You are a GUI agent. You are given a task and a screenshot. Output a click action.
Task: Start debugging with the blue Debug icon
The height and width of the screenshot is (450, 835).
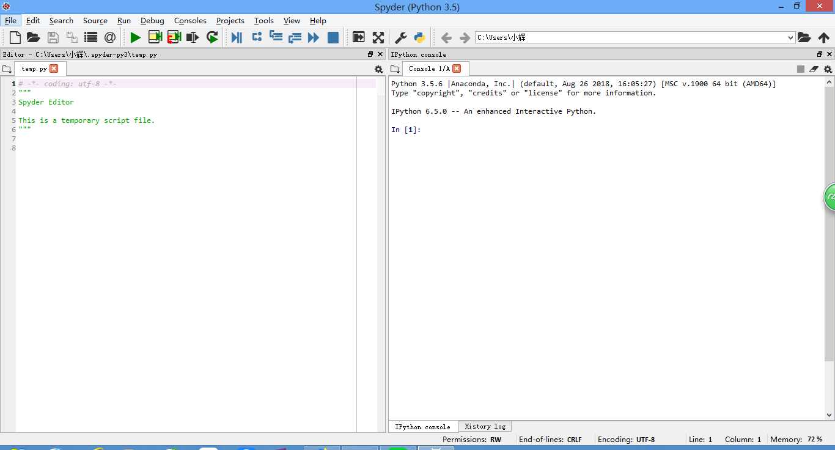237,37
